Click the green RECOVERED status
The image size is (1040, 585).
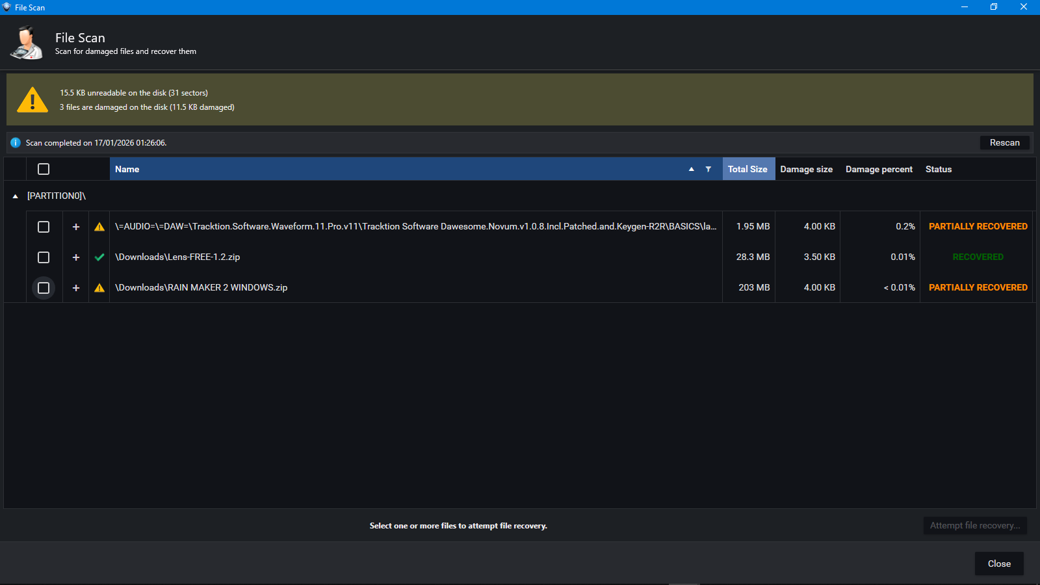[978, 257]
